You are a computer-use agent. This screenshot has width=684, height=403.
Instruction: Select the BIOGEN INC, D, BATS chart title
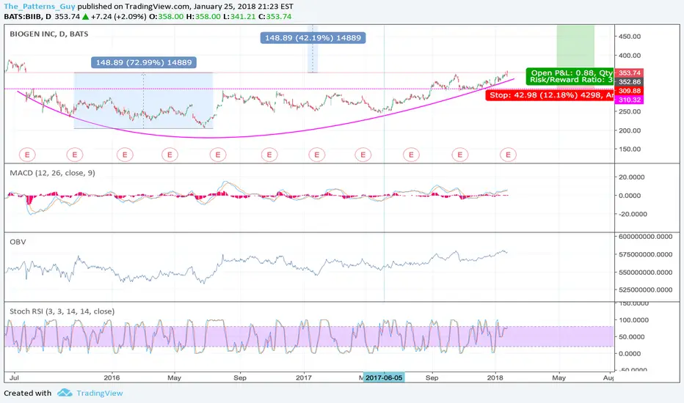tap(49, 34)
